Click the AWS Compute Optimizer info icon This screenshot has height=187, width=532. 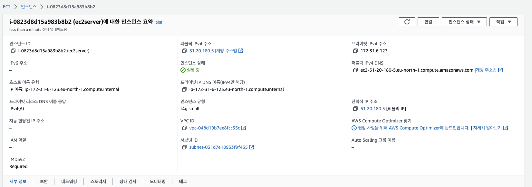354,128
